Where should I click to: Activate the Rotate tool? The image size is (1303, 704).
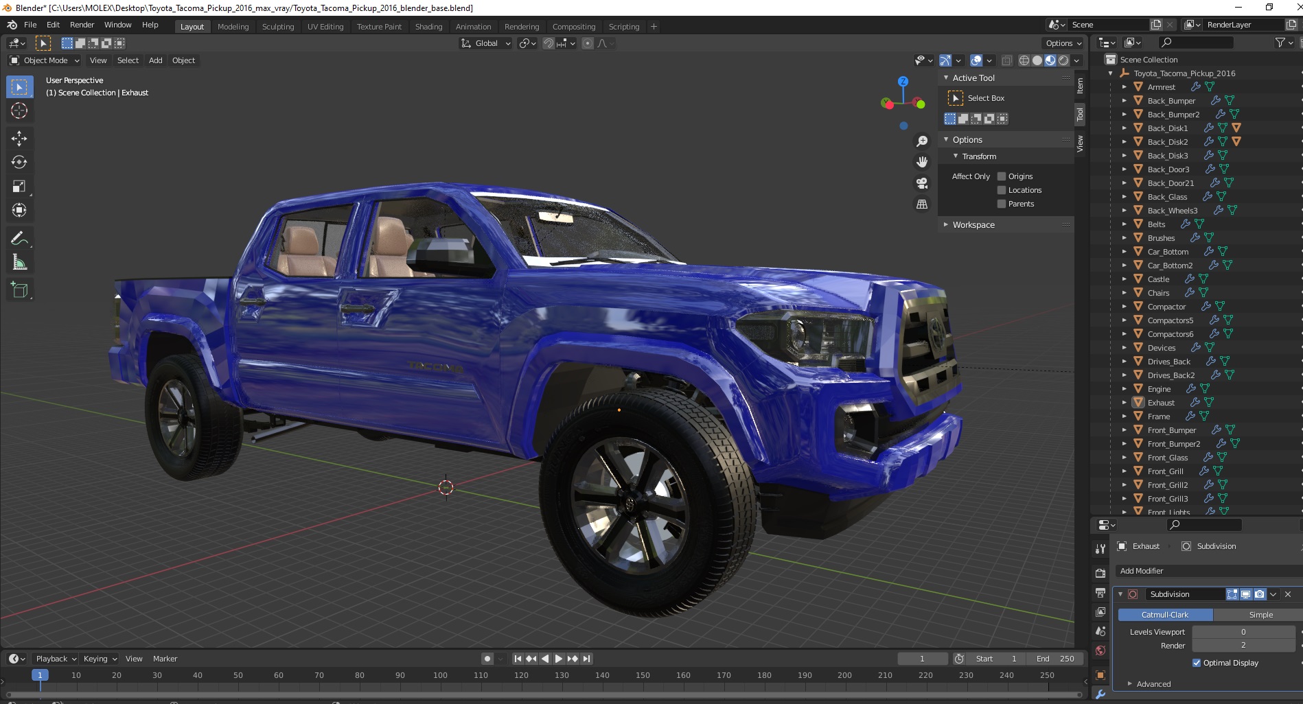(19, 163)
